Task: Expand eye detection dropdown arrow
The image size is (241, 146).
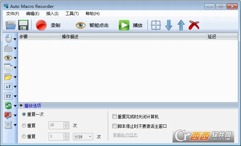Action: pos(15,58)
